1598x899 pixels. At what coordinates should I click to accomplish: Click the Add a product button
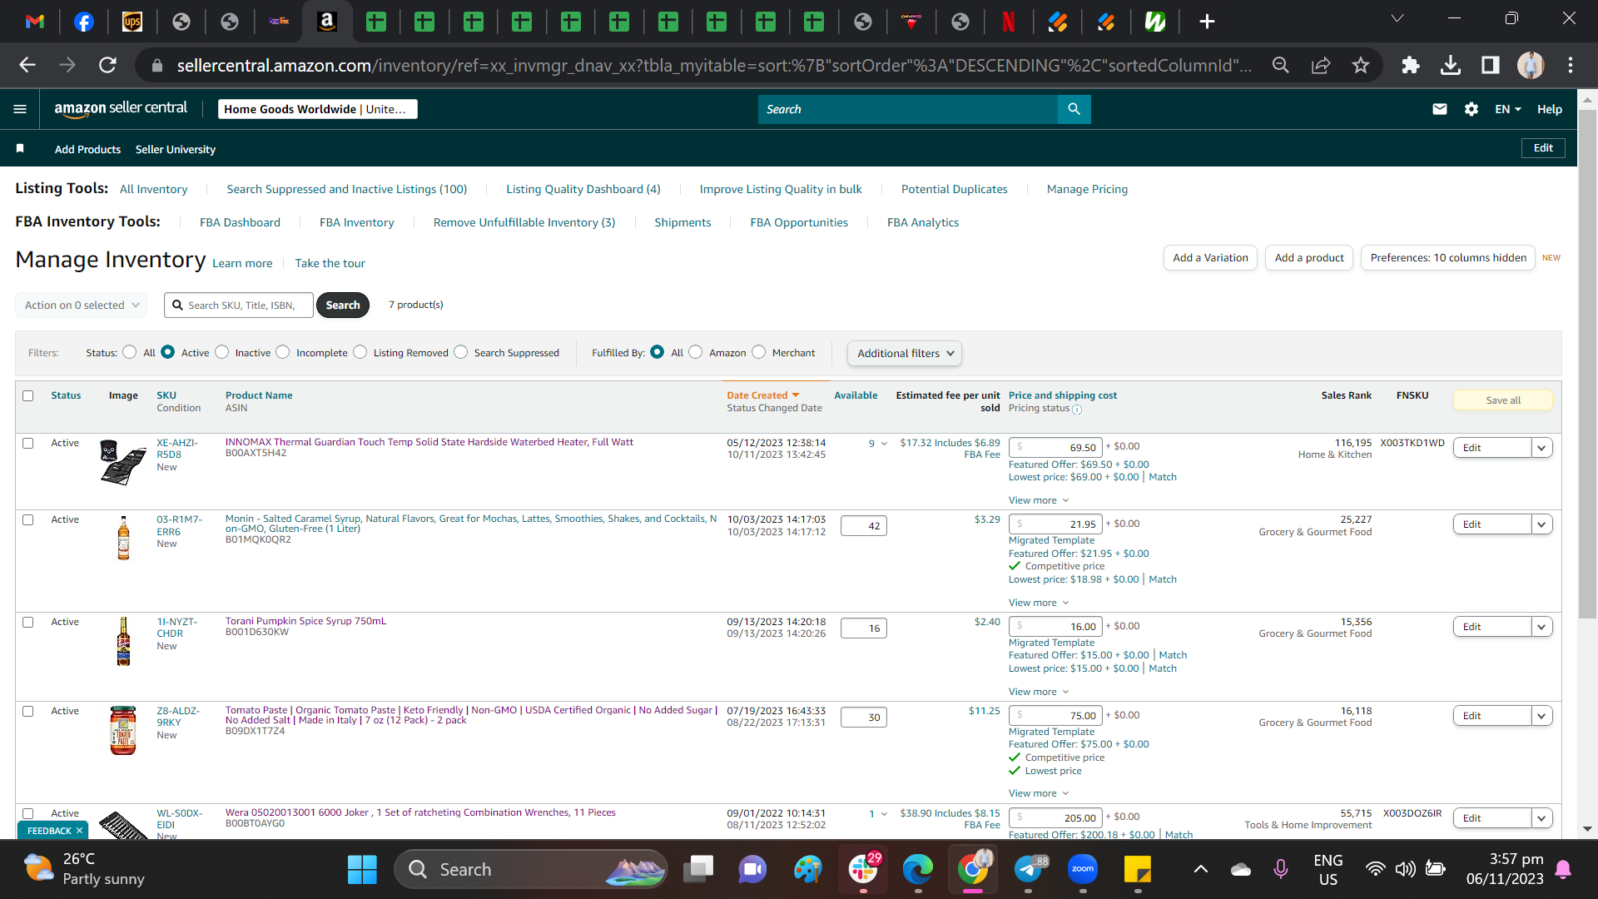[x=1309, y=258]
